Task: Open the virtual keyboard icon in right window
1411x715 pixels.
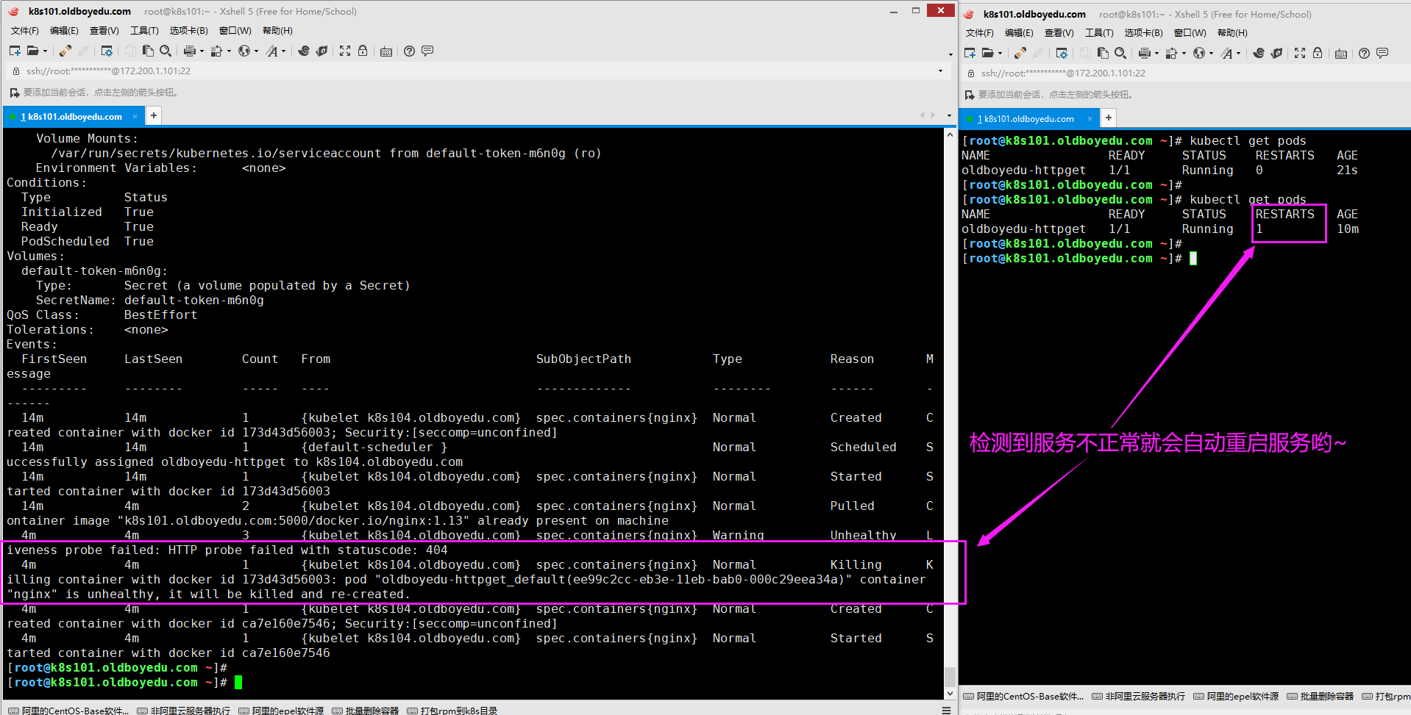Action: (x=1341, y=53)
